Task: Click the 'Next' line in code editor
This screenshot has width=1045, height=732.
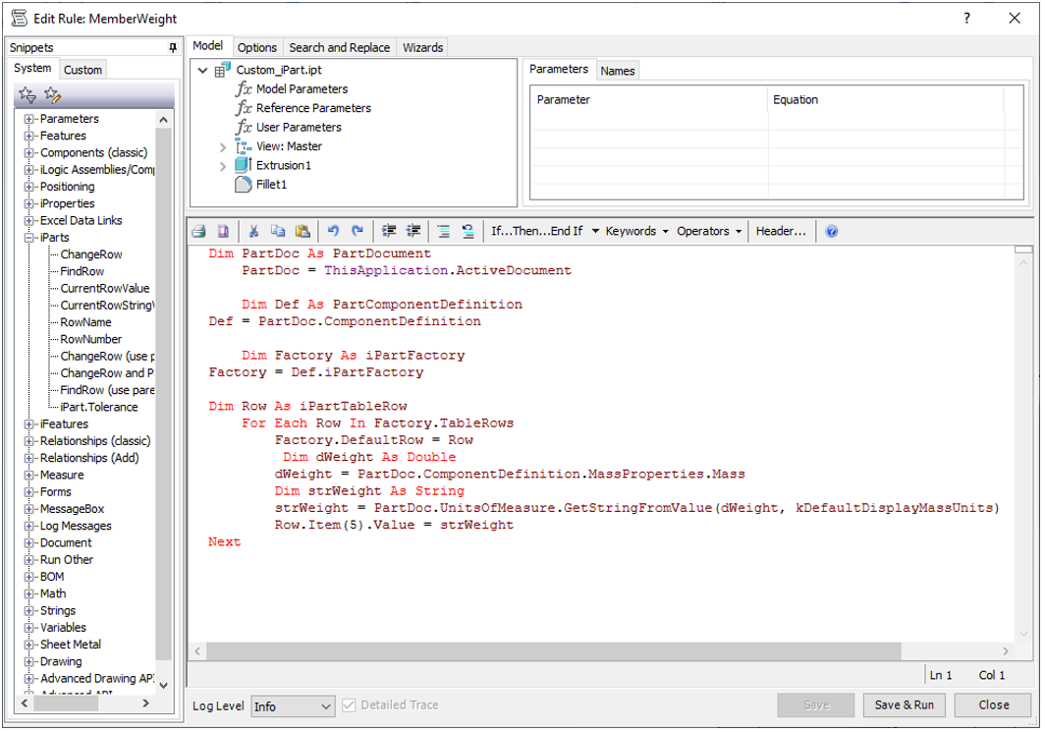Action: (x=225, y=542)
